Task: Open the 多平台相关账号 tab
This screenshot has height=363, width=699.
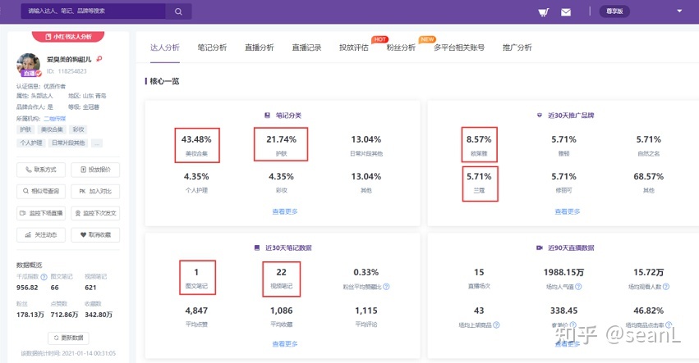Action: 459,48
